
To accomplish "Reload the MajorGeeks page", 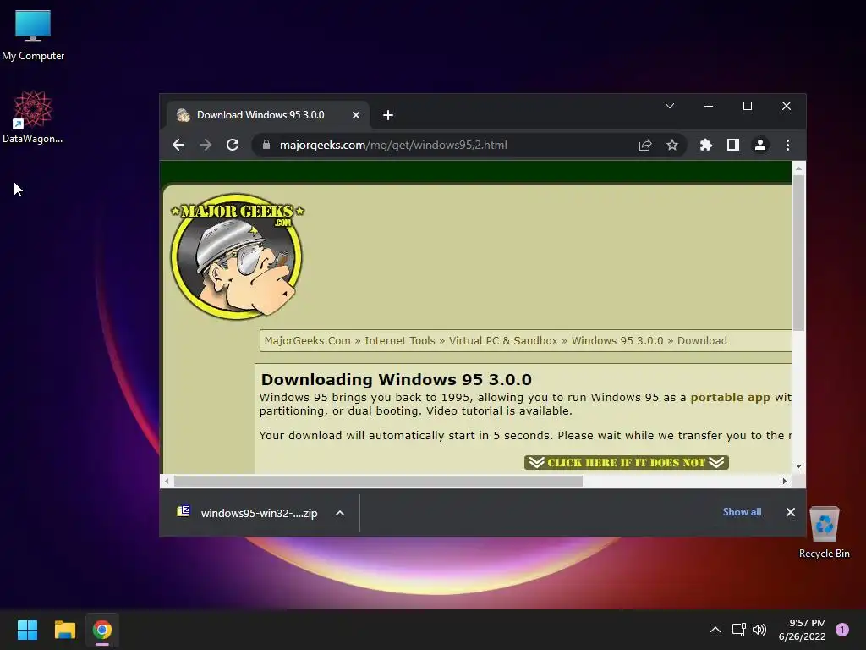I will pos(233,145).
